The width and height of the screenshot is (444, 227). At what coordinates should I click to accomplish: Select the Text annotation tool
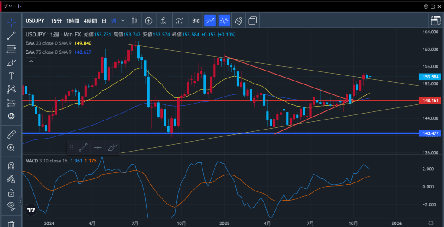click(x=11, y=76)
